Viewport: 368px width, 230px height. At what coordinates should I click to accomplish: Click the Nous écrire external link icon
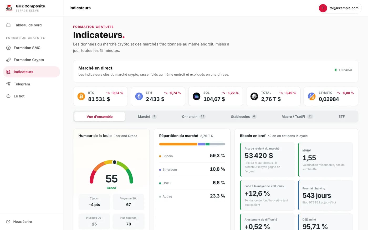8,222
